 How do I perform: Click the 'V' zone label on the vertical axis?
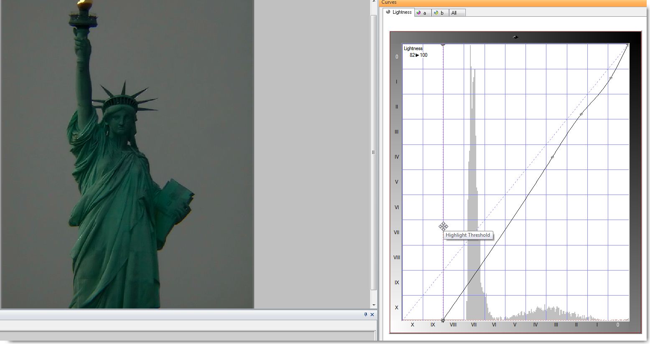[396, 182]
